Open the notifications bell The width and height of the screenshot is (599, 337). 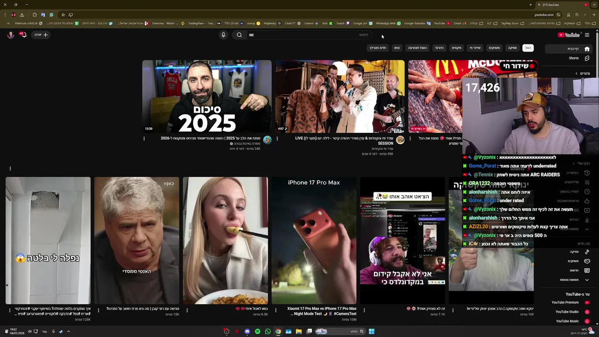[22, 35]
